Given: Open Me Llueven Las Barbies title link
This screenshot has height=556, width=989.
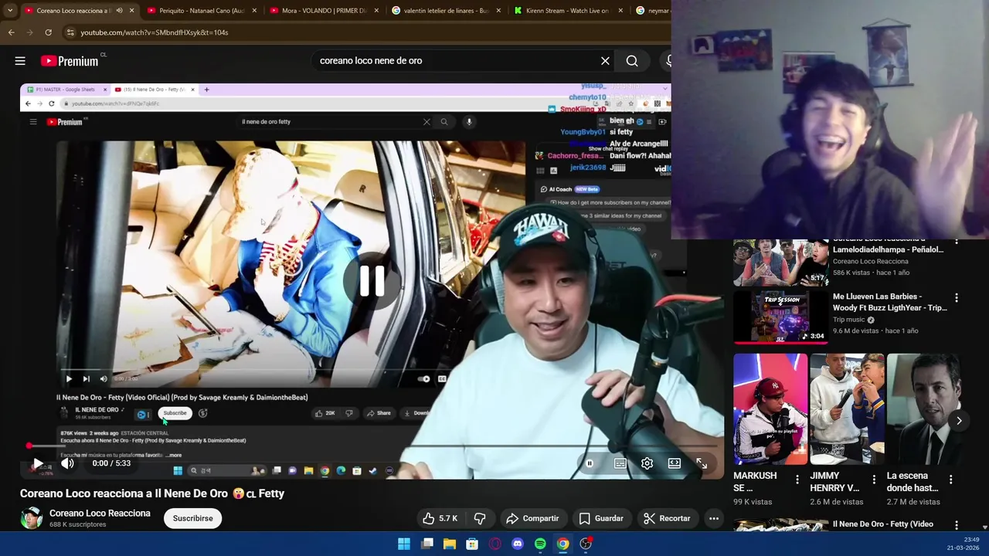Looking at the screenshot, I should click(890, 302).
